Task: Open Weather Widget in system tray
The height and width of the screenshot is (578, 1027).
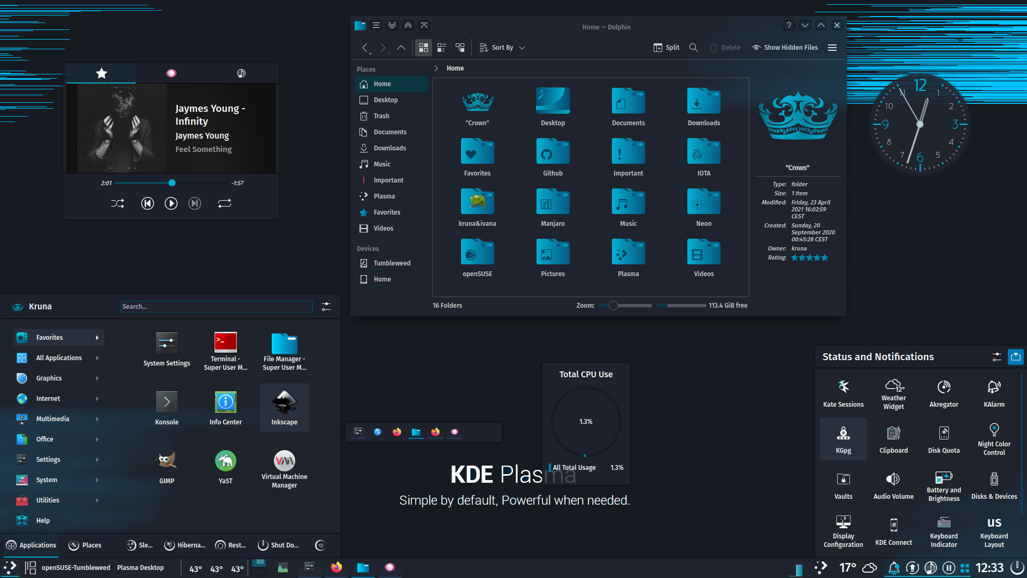Action: coord(893,393)
